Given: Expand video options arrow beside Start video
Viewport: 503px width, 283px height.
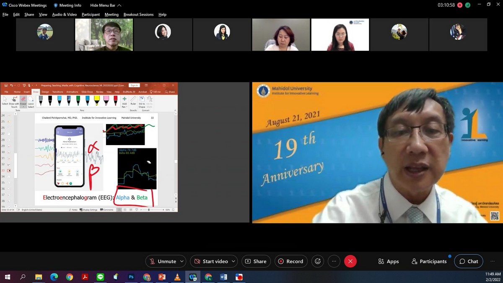Looking at the screenshot, I should (233, 261).
